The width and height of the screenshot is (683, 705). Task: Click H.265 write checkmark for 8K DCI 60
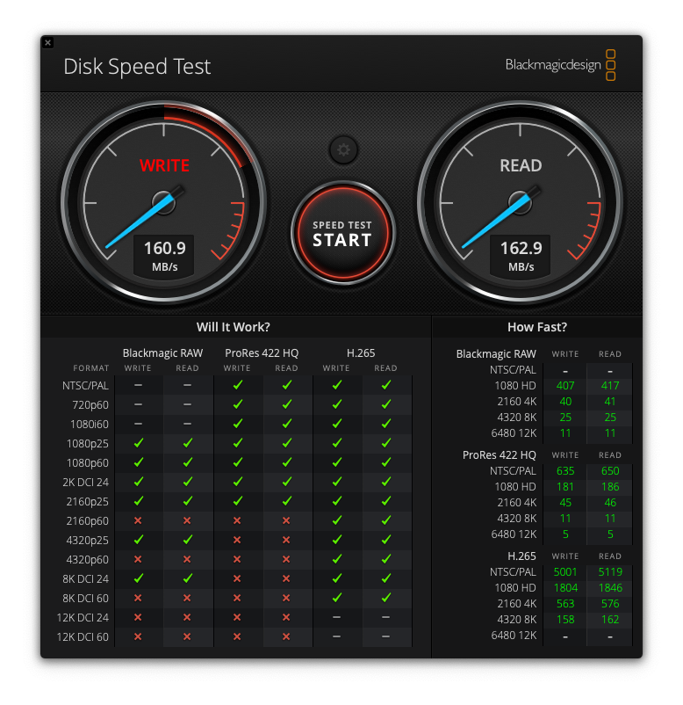click(337, 598)
